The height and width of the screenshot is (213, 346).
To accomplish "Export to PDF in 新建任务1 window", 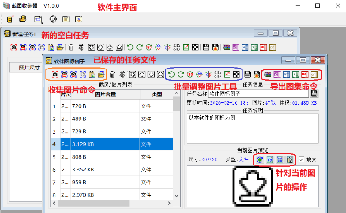I will click(x=263, y=47).
